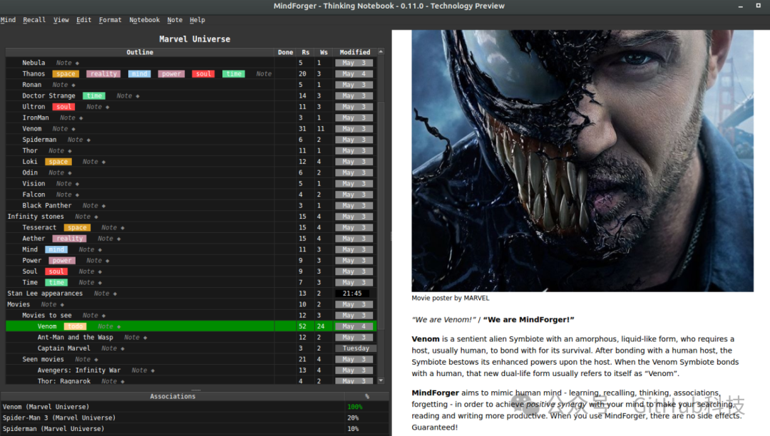Click the todo tag on highlighted Venom
The height and width of the screenshot is (436, 770).
(75, 326)
